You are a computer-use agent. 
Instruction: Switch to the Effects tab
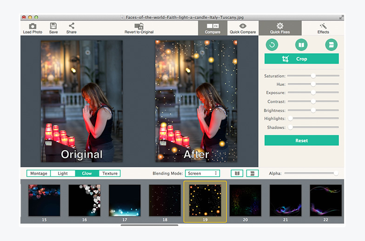tap(323, 28)
